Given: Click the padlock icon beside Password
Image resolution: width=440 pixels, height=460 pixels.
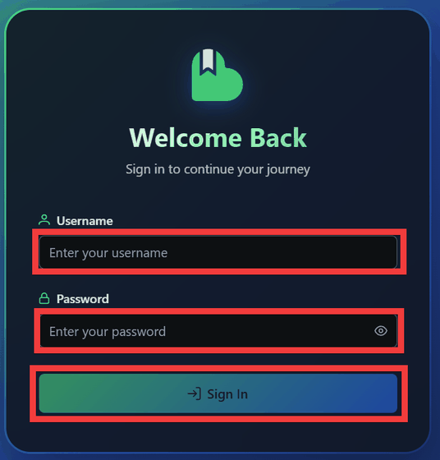Looking at the screenshot, I should point(44,298).
